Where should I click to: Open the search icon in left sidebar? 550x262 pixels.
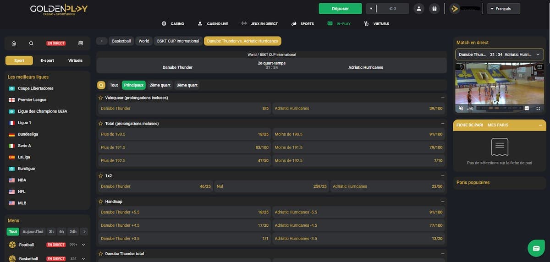[x=31, y=44]
